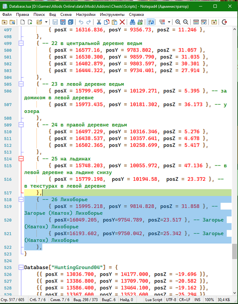Click the comment '-- 24 в правой деревне ведьм'
Screen dimensions: 238x304
tap(85, 125)
